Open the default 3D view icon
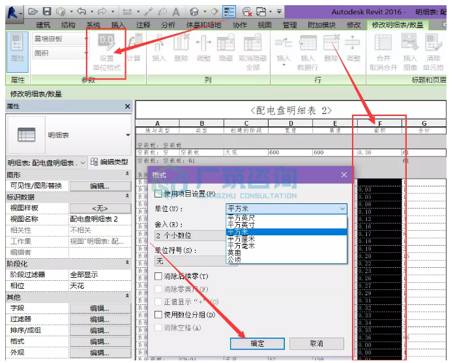Image resolution: width=455 pixels, height=363 pixels. (x=194, y=12)
